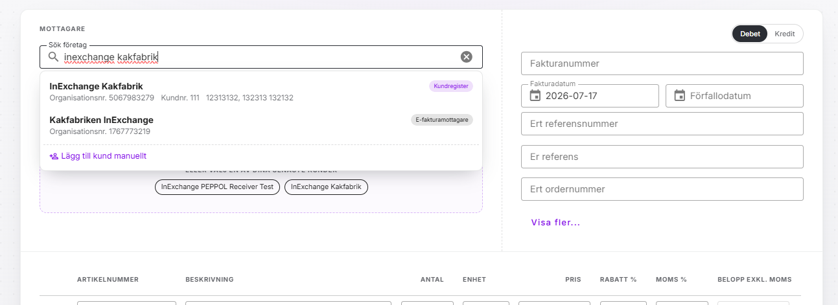Click the ANTAL column header
838x305 pixels.
tap(432, 280)
